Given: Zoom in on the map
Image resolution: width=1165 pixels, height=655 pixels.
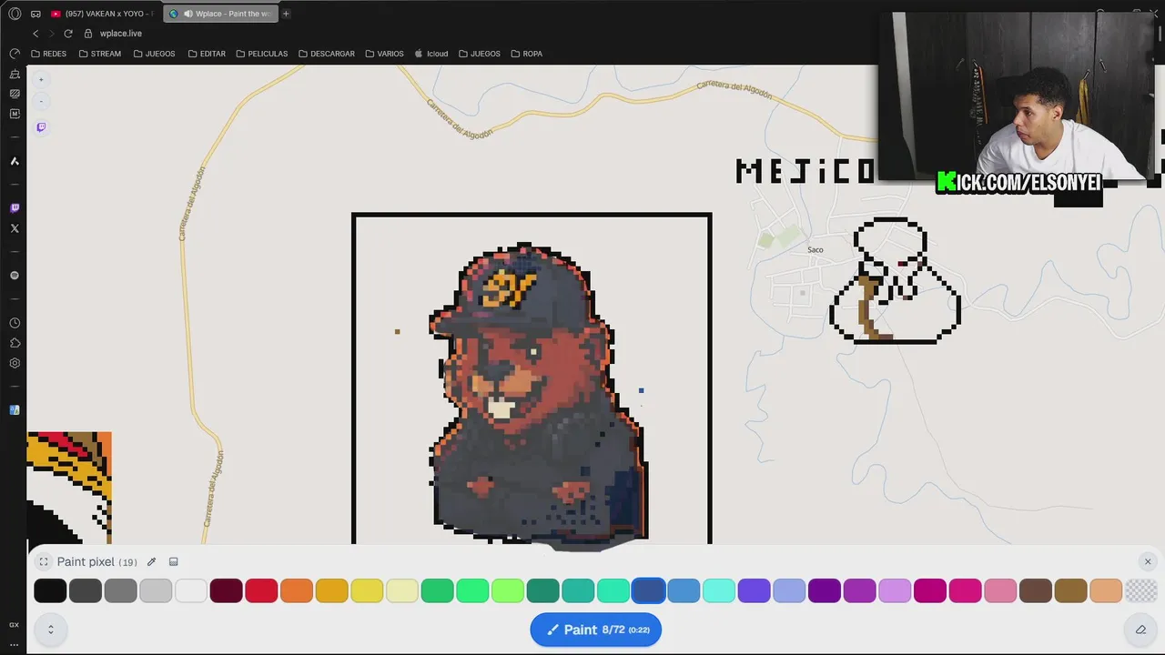Looking at the screenshot, I should tap(41, 80).
